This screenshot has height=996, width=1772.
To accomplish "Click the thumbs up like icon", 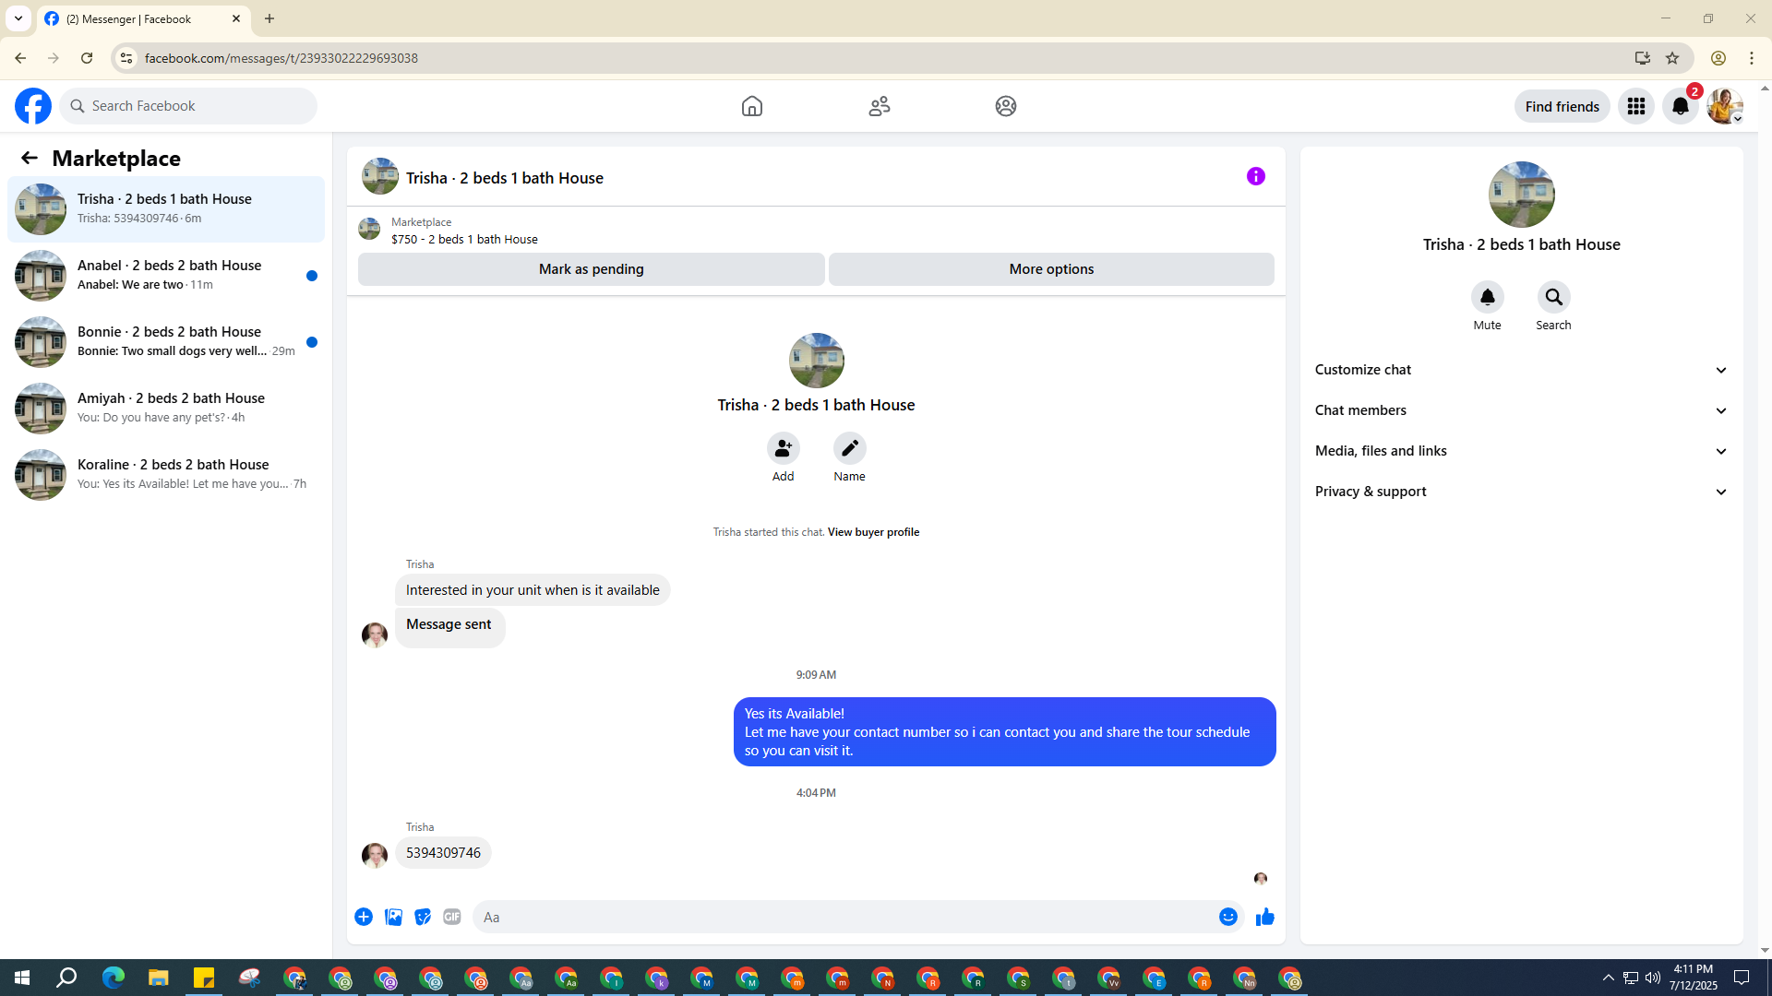I will click(x=1264, y=917).
